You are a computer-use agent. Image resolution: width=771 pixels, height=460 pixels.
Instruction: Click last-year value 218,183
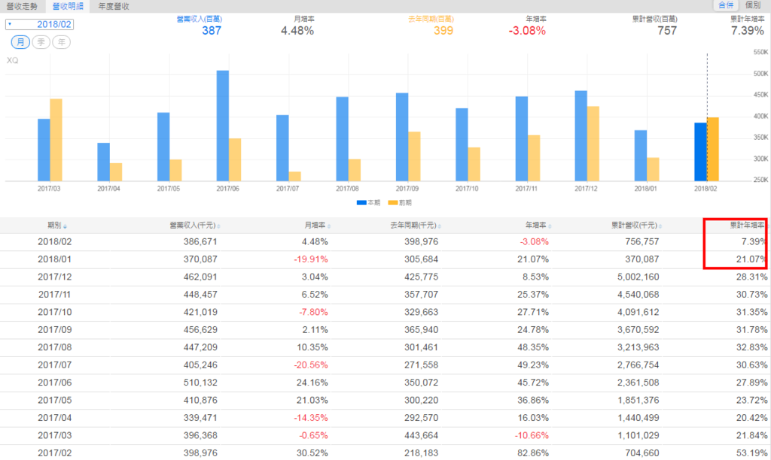pyautogui.click(x=421, y=453)
